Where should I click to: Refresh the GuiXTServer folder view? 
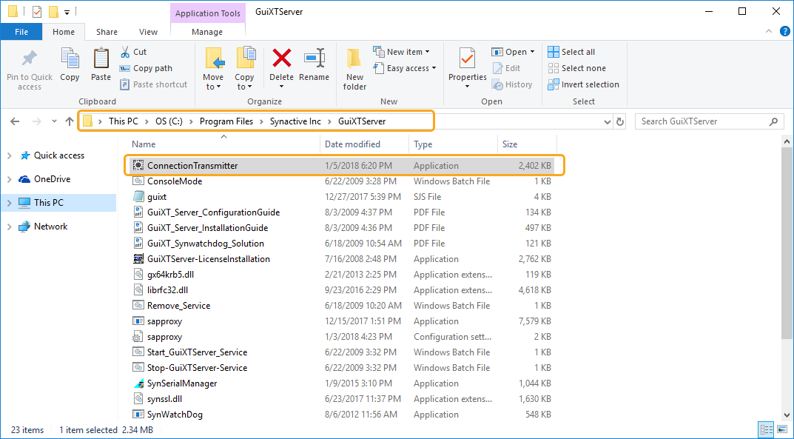point(620,121)
